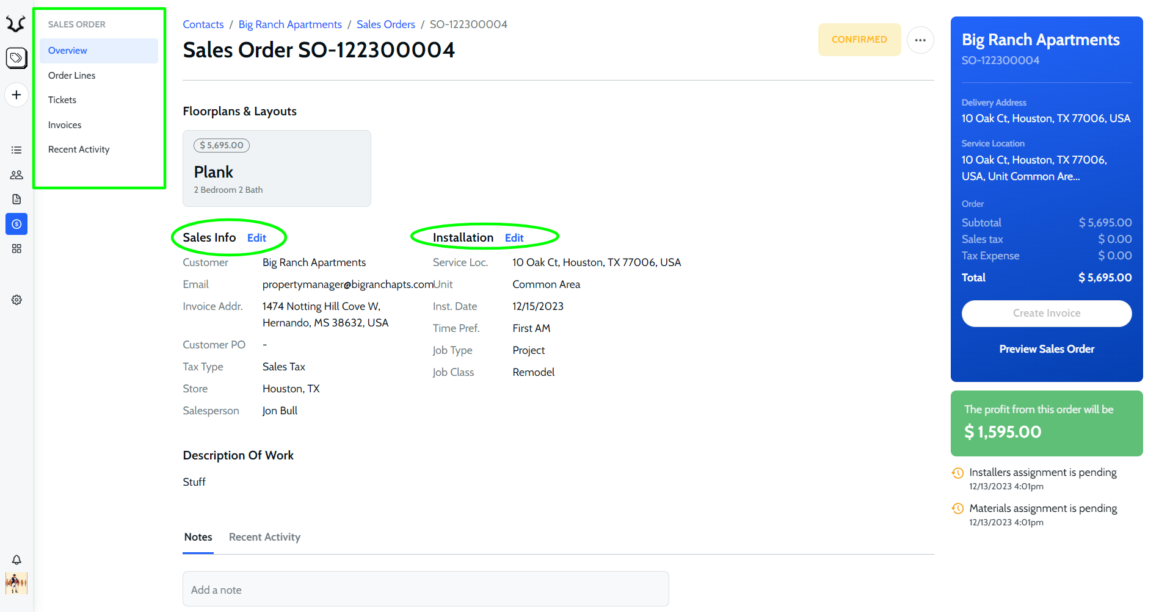1159x612 pixels.
Task: Click the dollar sales icon in sidebar
Action: click(16, 224)
